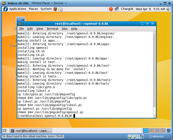Image resolution: width=173 pixels, height=140 pixels.
Task: Click the root@localhost taskbar button
Action: point(31,131)
